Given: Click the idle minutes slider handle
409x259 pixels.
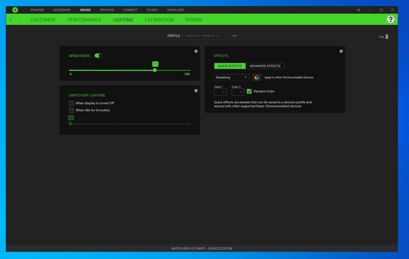Looking at the screenshot, I should click(70, 124).
